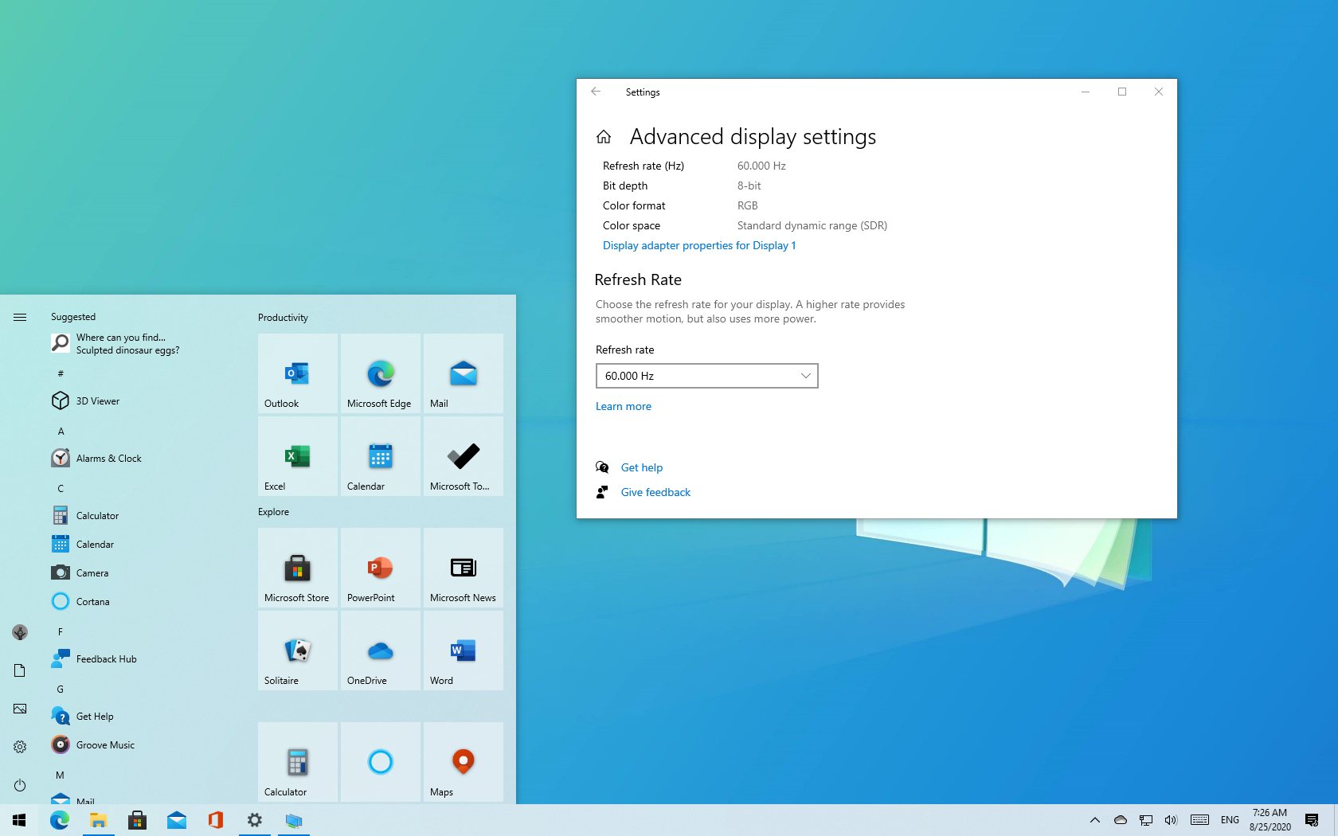Click the home icon in Settings
This screenshot has width=1338, height=836.
click(x=604, y=136)
